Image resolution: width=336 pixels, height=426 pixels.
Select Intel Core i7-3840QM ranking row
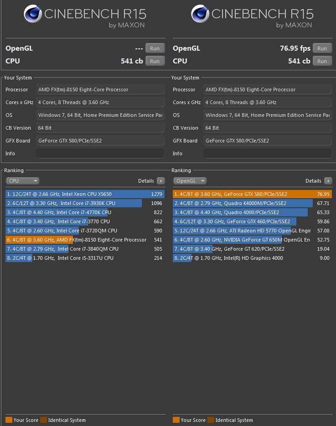pyautogui.click(x=85, y=249)
